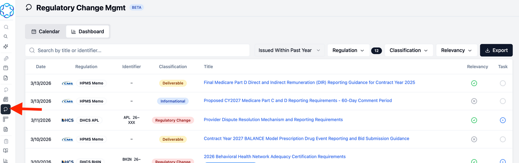Open Provider Dispute Resolution Mechanism link
519x163 pixels.
click(x=273, y=120)
